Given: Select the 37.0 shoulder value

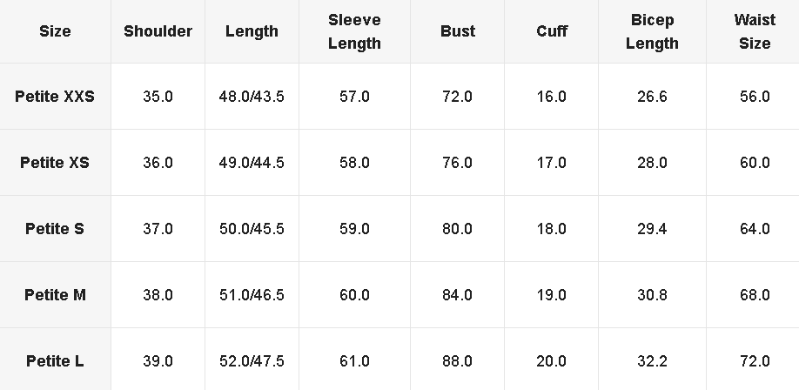Looking at the screenshot, I should click(x=158, y=229).
